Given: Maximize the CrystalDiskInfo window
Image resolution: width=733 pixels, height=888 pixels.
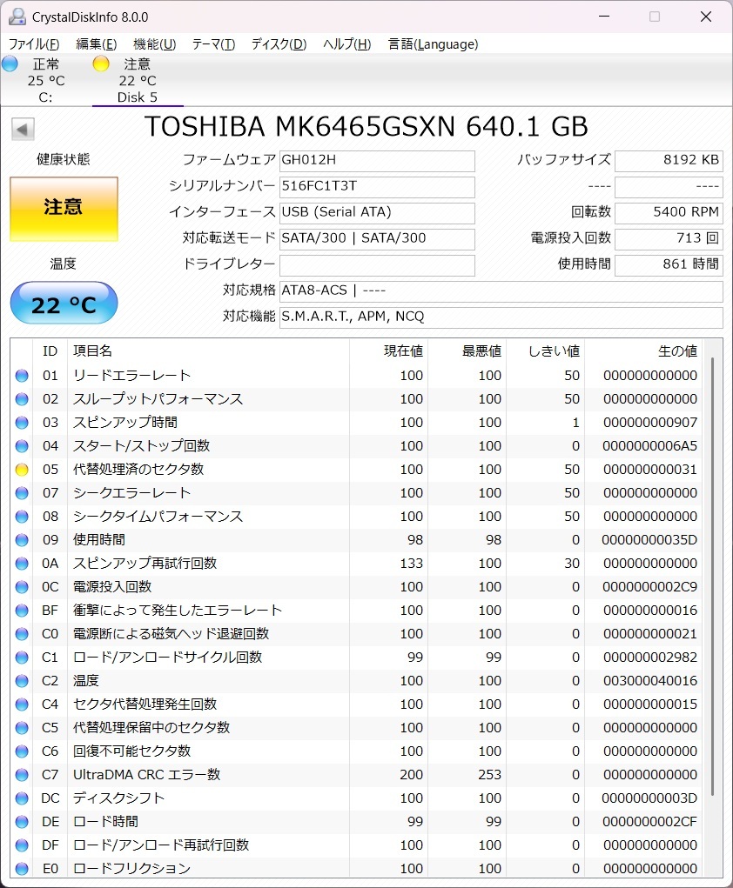Looking at the screenshot, I should pos(655,17).
